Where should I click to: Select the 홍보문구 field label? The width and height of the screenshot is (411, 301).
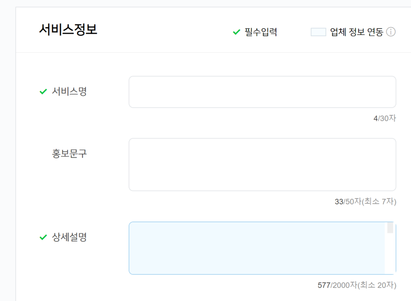[x=69, y=154]
